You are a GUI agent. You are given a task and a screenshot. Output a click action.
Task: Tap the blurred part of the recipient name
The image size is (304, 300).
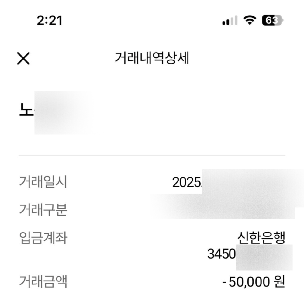62,112
